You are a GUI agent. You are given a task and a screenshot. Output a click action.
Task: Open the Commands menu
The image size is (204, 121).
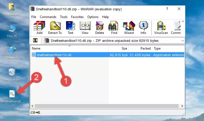click(48, 17)
